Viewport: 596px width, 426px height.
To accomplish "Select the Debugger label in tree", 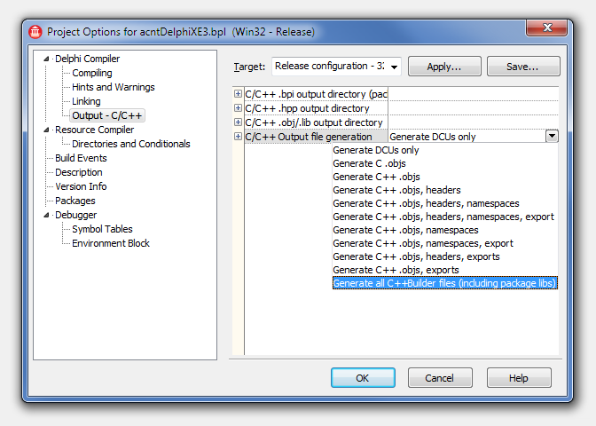I will (x=76, y=215).
